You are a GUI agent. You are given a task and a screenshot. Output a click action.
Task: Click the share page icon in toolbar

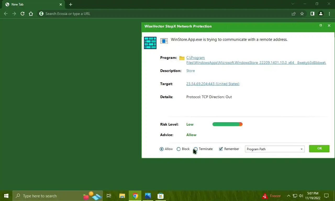tap(294, 14)
